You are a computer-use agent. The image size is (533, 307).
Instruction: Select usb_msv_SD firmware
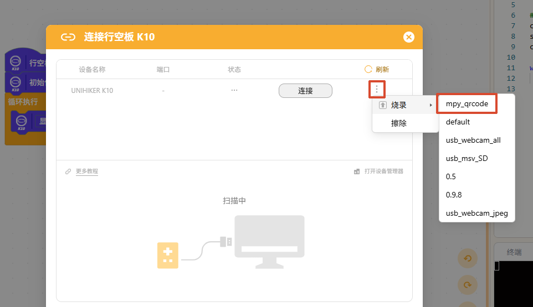tap(477, 158)
